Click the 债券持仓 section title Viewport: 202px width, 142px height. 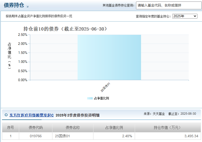(x=14, y=5)
